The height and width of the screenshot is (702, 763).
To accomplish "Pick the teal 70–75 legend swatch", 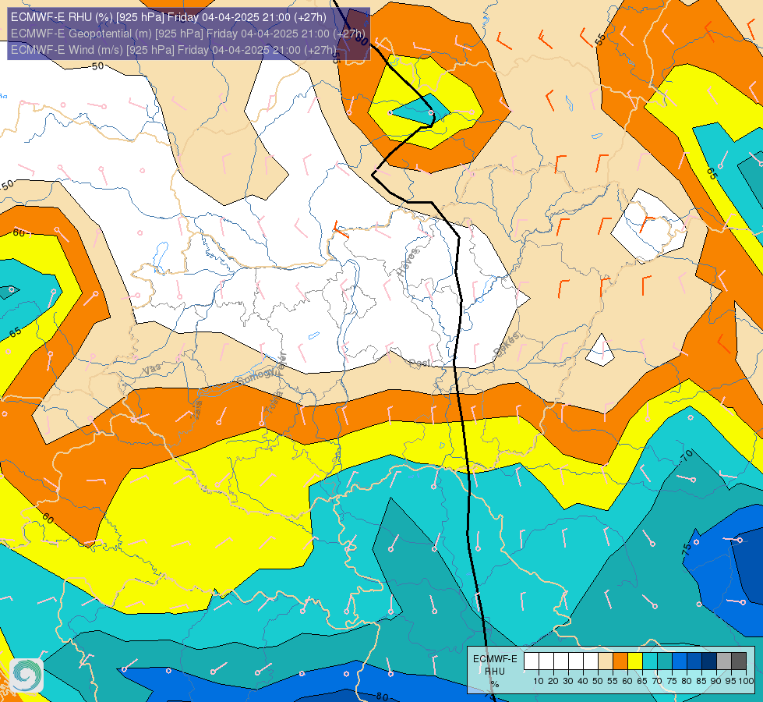I will (x=665, y=661).
